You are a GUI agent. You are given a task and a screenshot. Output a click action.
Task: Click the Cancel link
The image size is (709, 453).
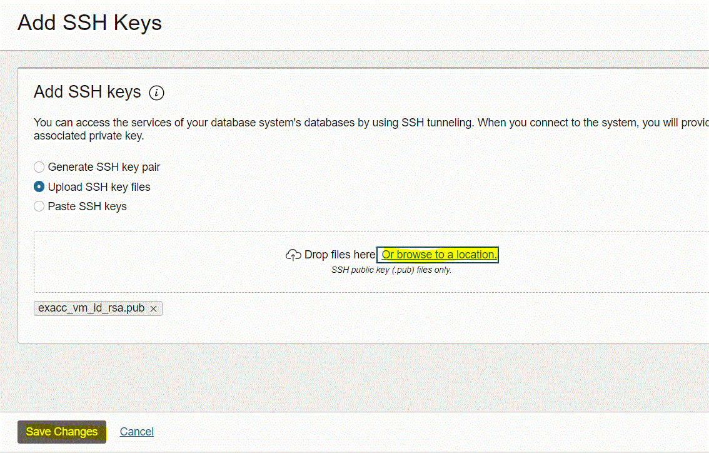tap(136, 432)
